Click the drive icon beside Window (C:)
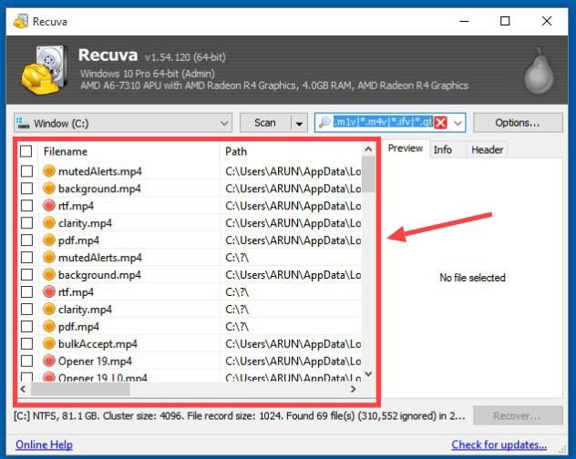The image size is (576, 459). point(23,123)
